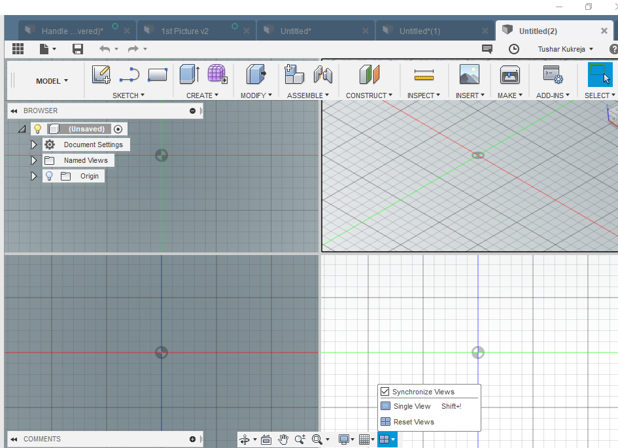Select the Rectangle sketch tool

pyautogui.click(x=158, y=75)
